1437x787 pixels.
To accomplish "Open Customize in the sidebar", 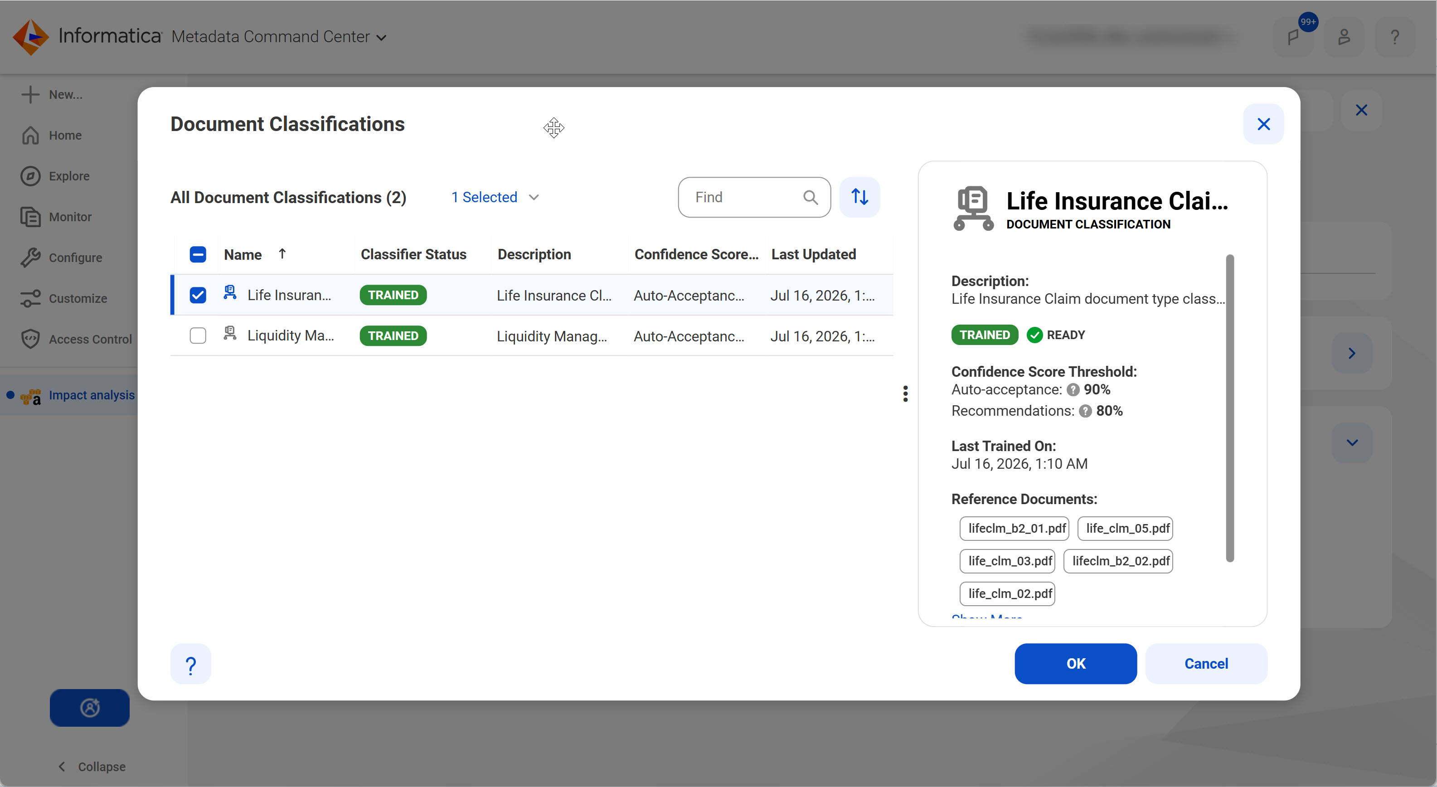I will click(x=64, y=298).
